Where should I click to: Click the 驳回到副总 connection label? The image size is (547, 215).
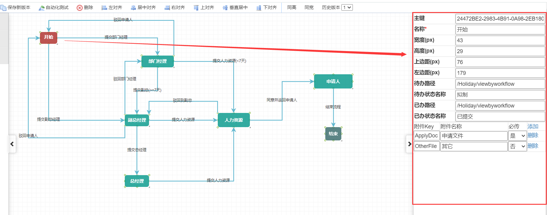click(x=182, y=100)
